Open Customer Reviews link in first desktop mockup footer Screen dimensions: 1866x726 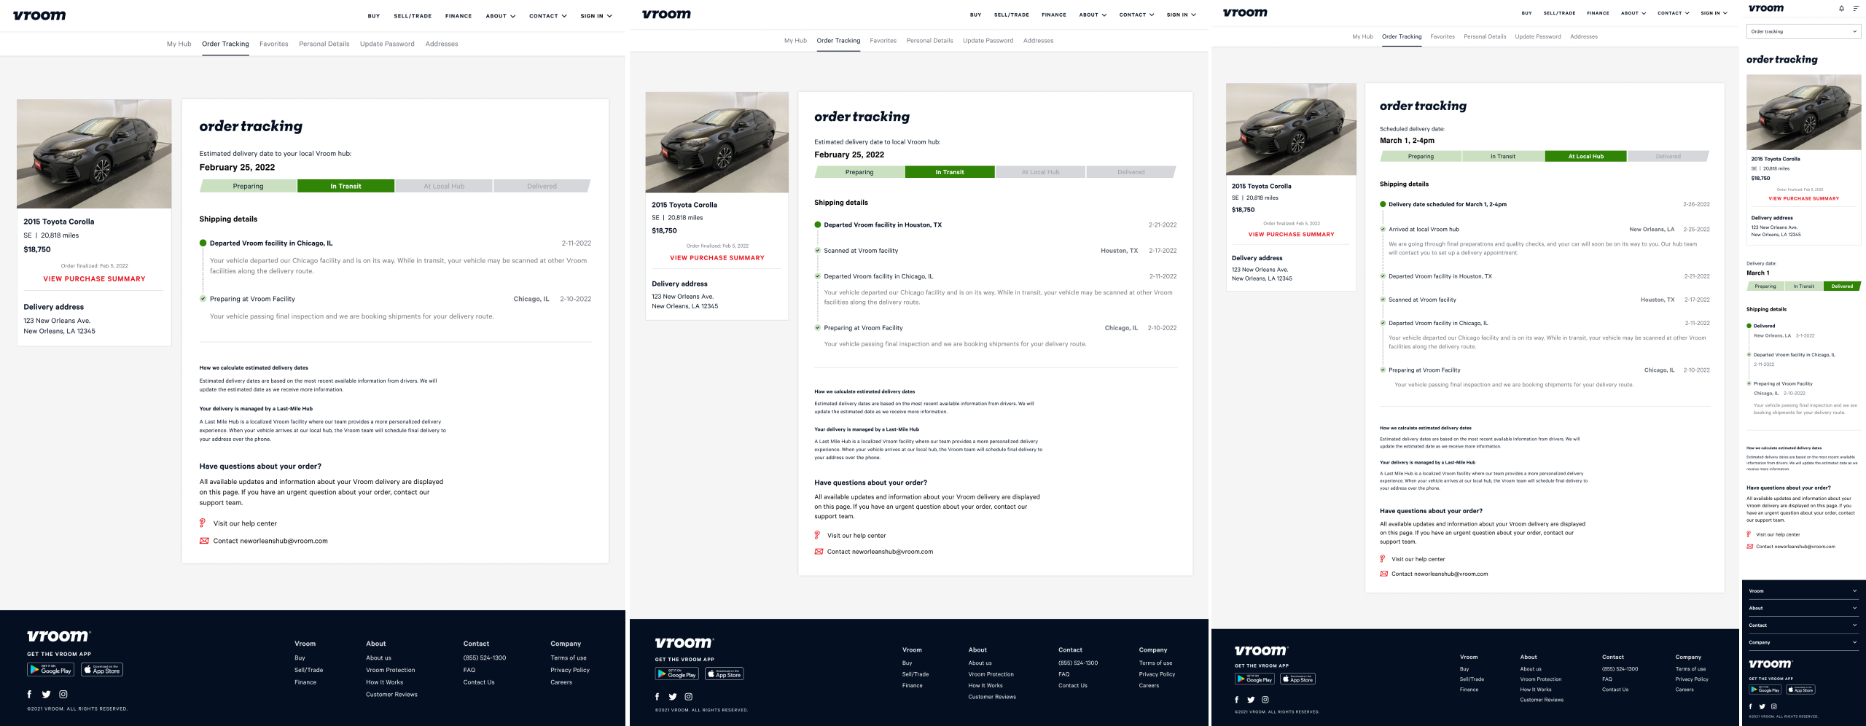pyautogui.click(x=391, y=695)
